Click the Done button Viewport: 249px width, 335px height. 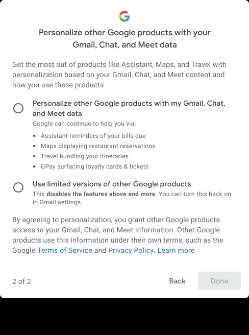point(219,281)
